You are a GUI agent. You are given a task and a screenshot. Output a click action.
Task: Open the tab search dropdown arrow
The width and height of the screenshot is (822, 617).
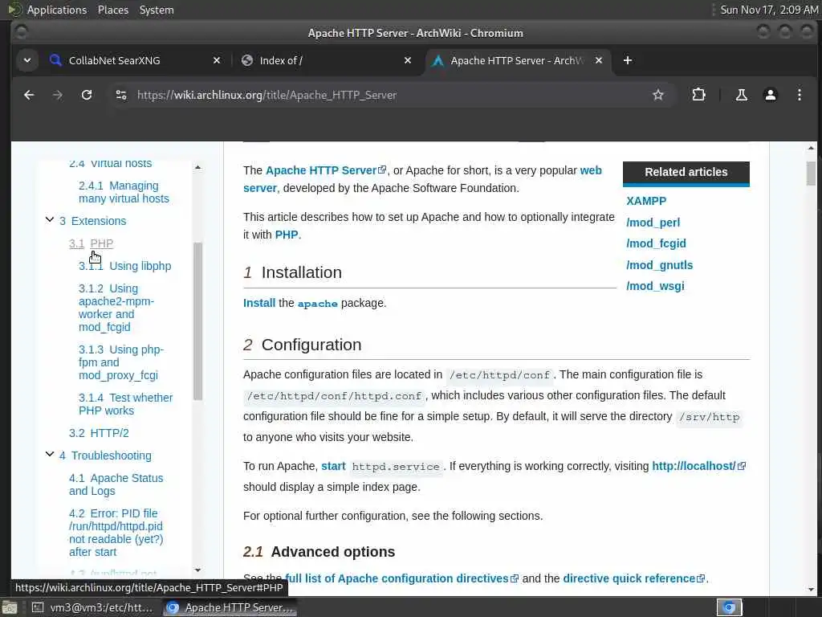tap(27, 60)
